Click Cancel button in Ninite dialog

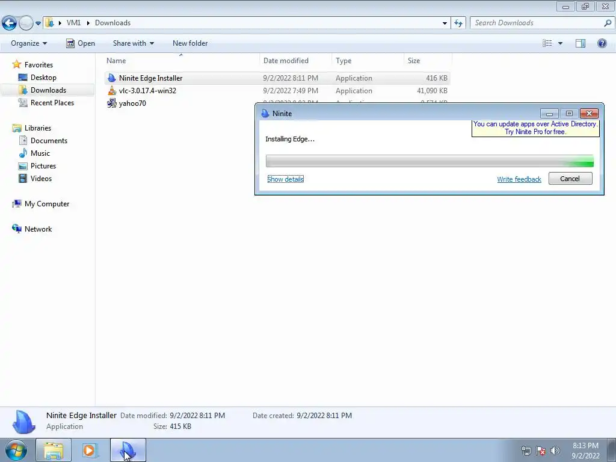[x=570, y=178]
